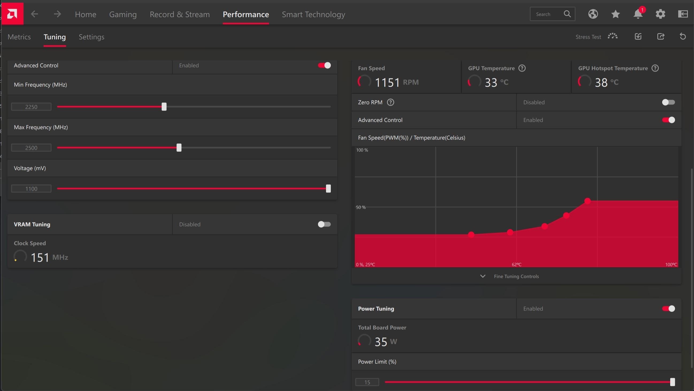Go back with the left arrow
694x391 pixels.
(x=34, y=14)
